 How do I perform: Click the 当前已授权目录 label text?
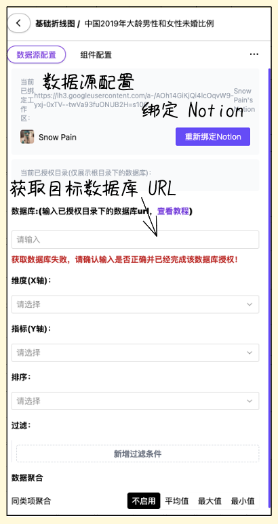[x=86, y=173]
